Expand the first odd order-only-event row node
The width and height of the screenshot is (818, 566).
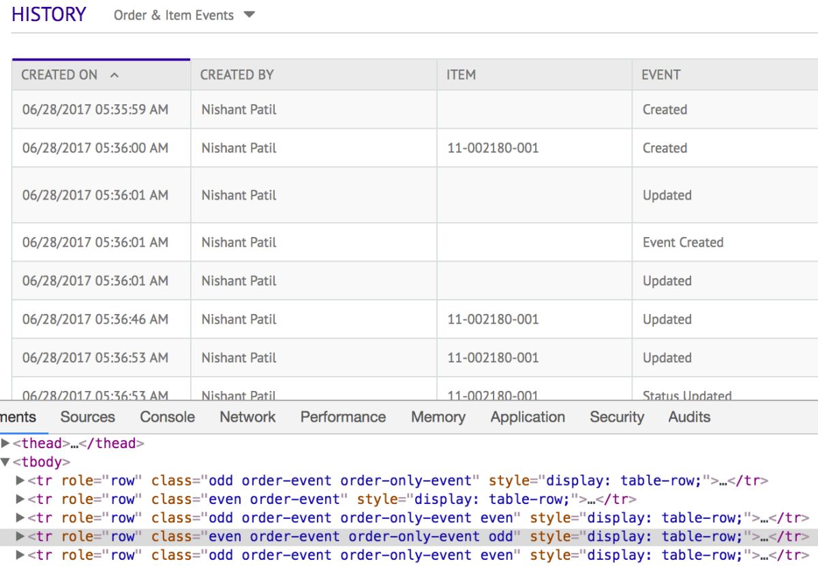click(20, 481)
